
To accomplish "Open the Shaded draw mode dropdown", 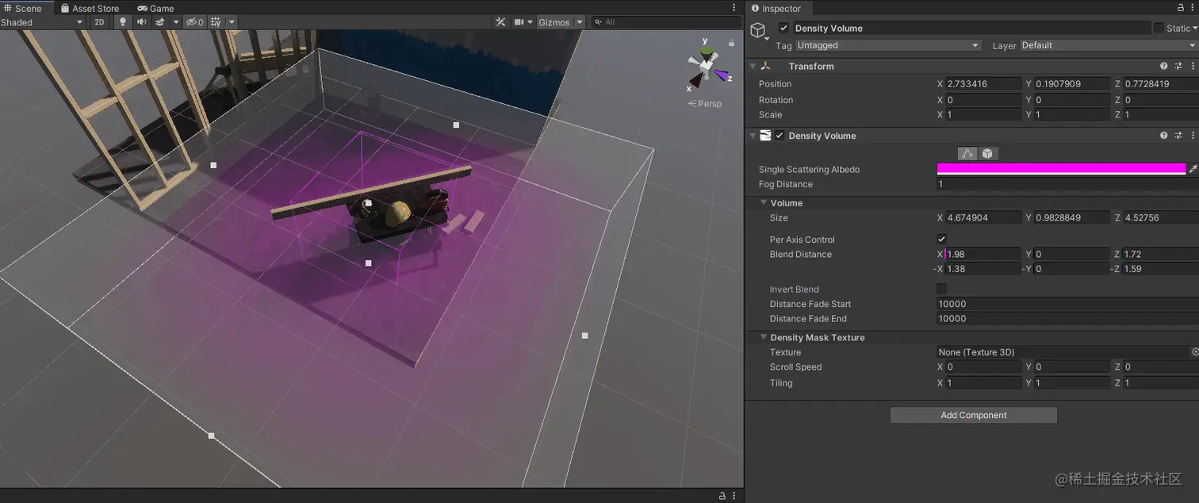I will [43, 22].
